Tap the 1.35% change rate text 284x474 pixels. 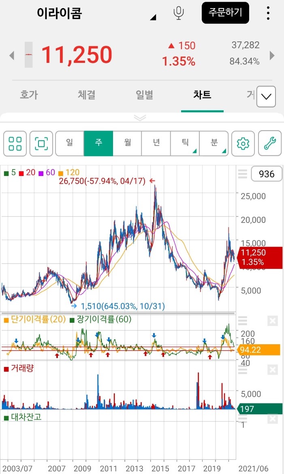point(179,61)
